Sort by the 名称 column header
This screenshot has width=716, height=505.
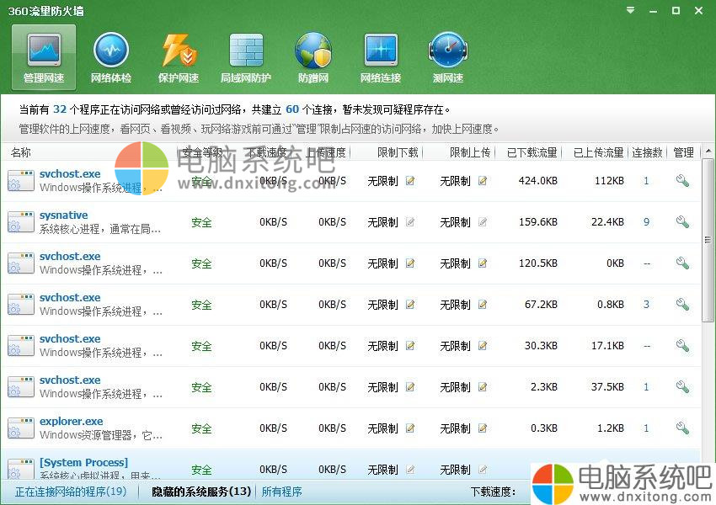(x=21, y=152)
